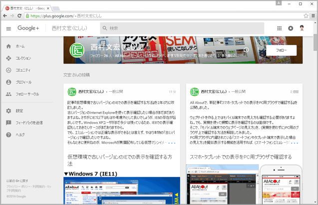The width and height of the screenshot is (318, 205).
Task: Open the フォローサークル menu item
Action: [27, 94]
